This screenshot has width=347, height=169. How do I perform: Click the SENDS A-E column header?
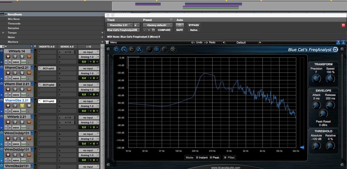pyautogui.click(x=67, y=46)
